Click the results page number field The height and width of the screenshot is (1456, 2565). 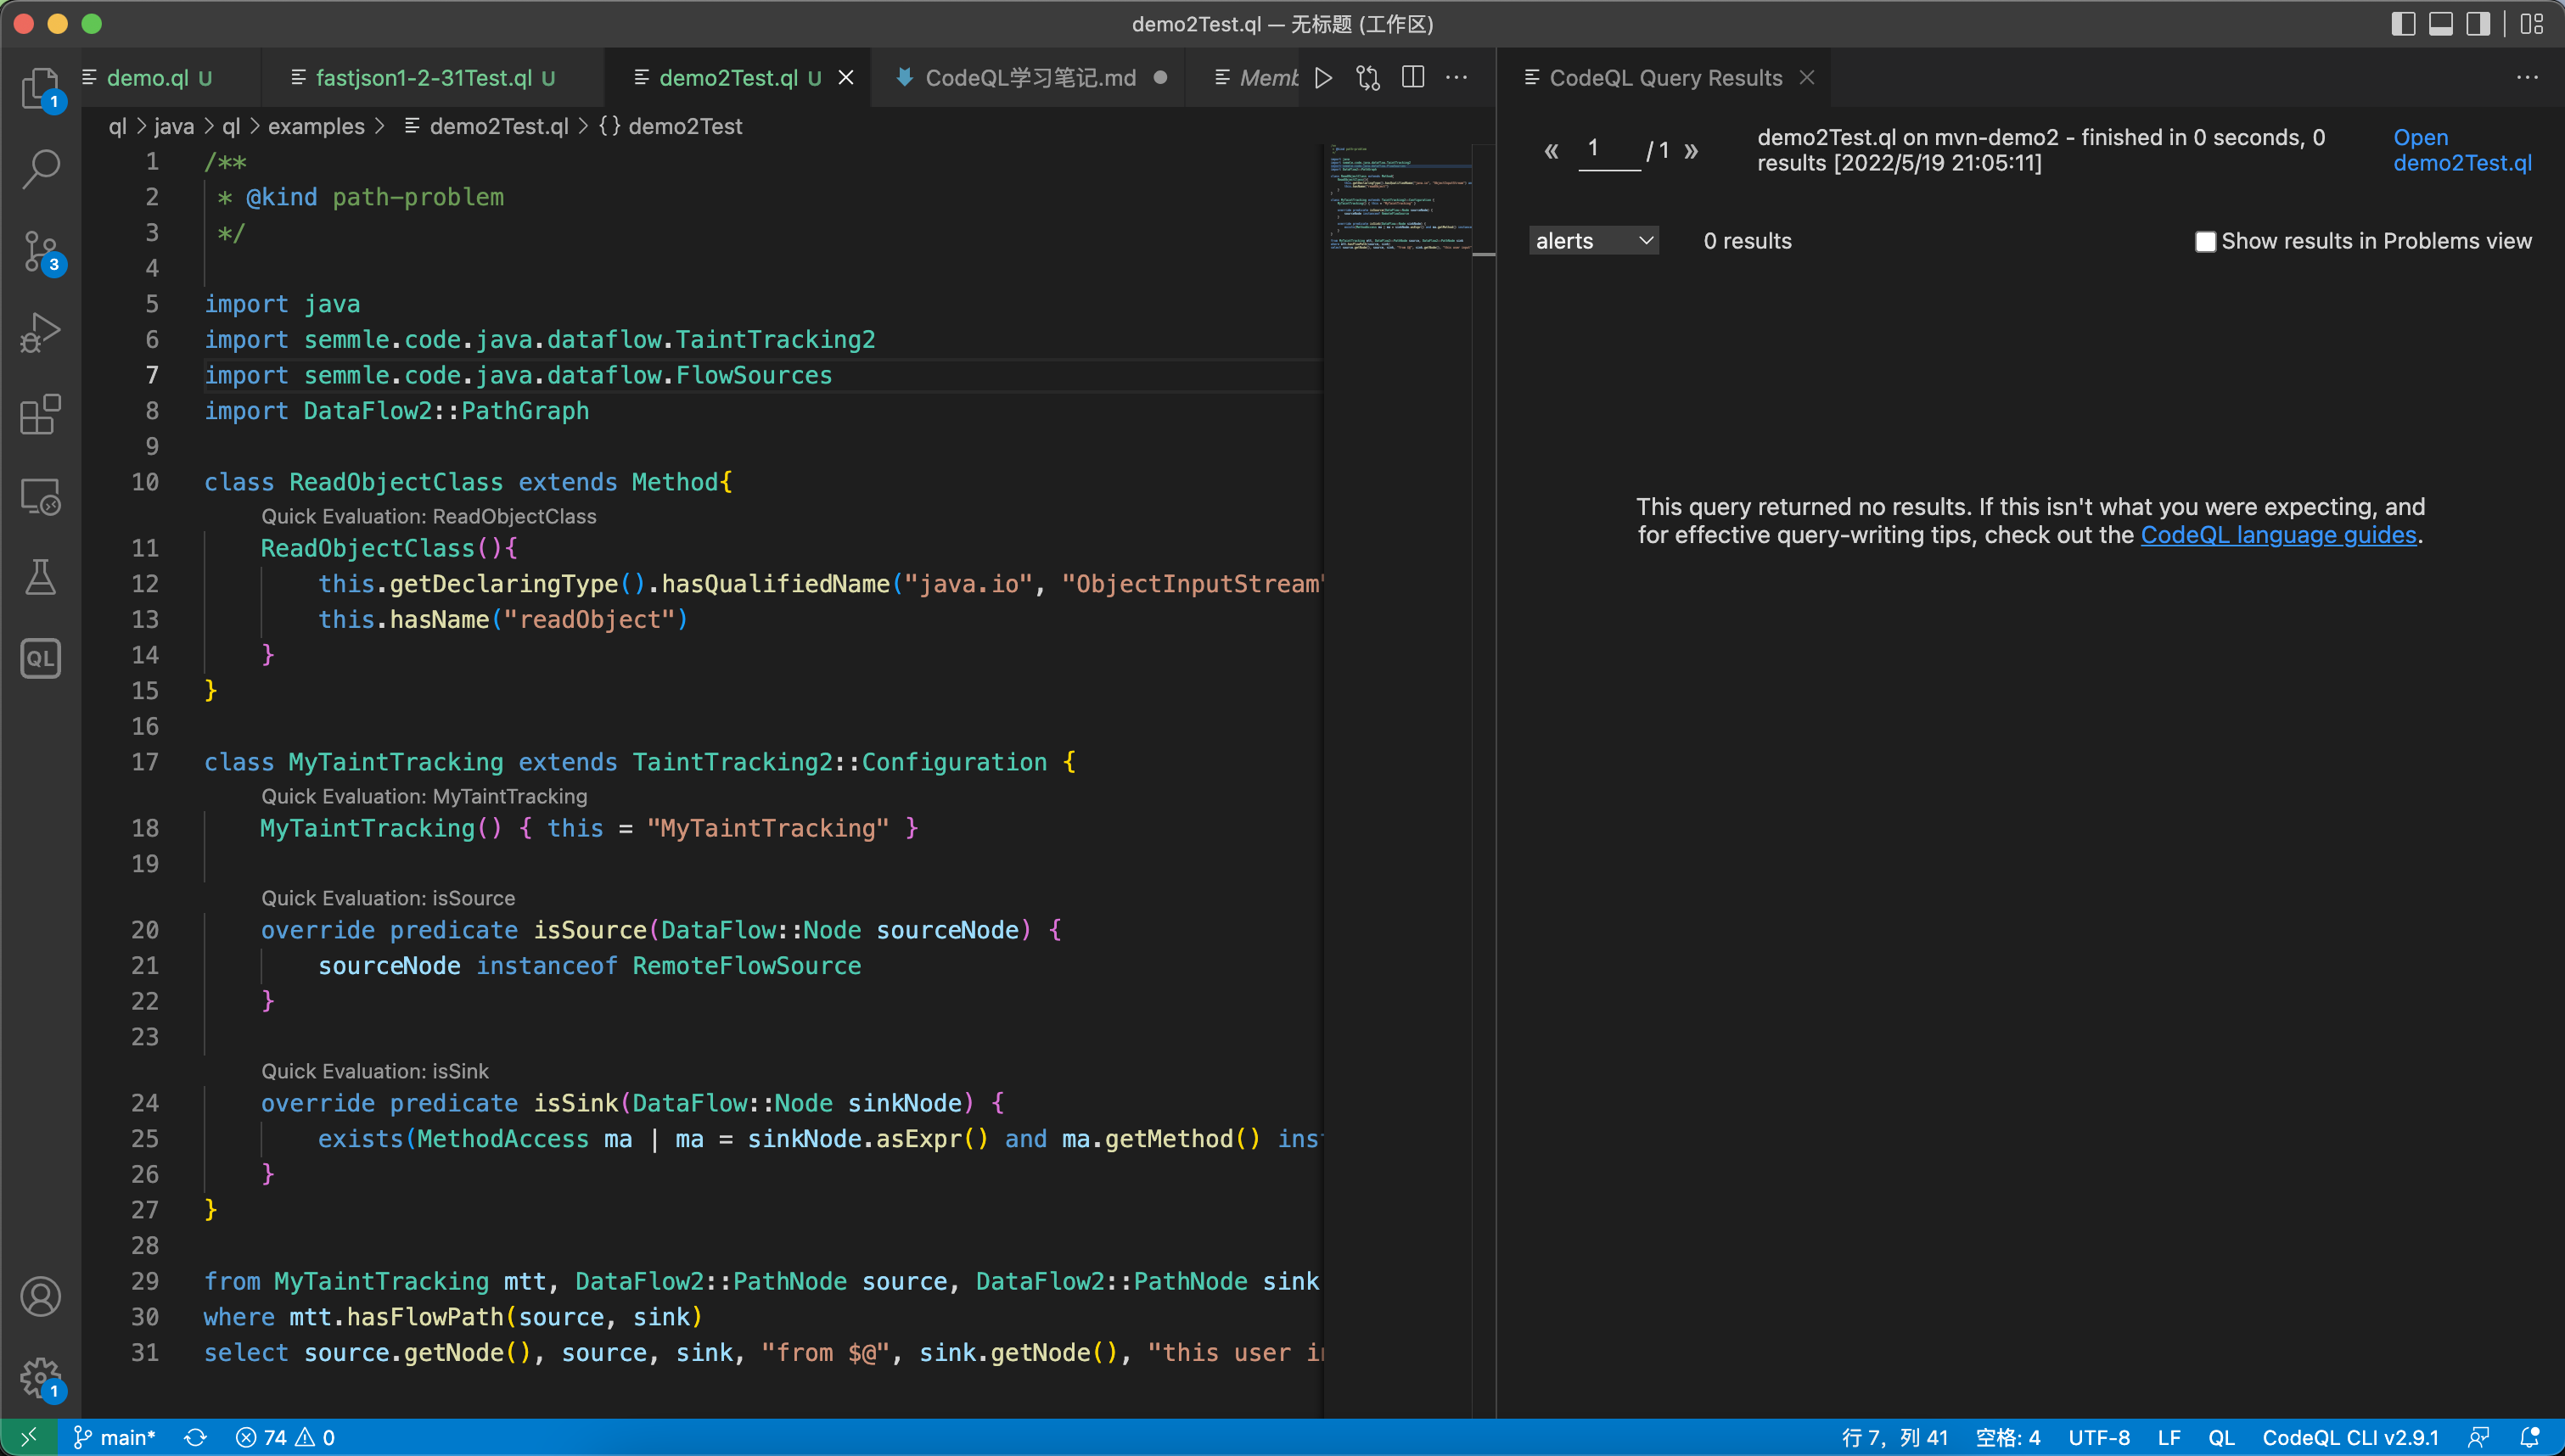1609,150
